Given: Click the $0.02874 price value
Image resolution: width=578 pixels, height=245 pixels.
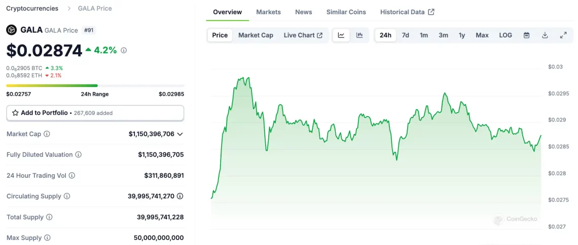Looking at the screenshot, I should (44, 51).
